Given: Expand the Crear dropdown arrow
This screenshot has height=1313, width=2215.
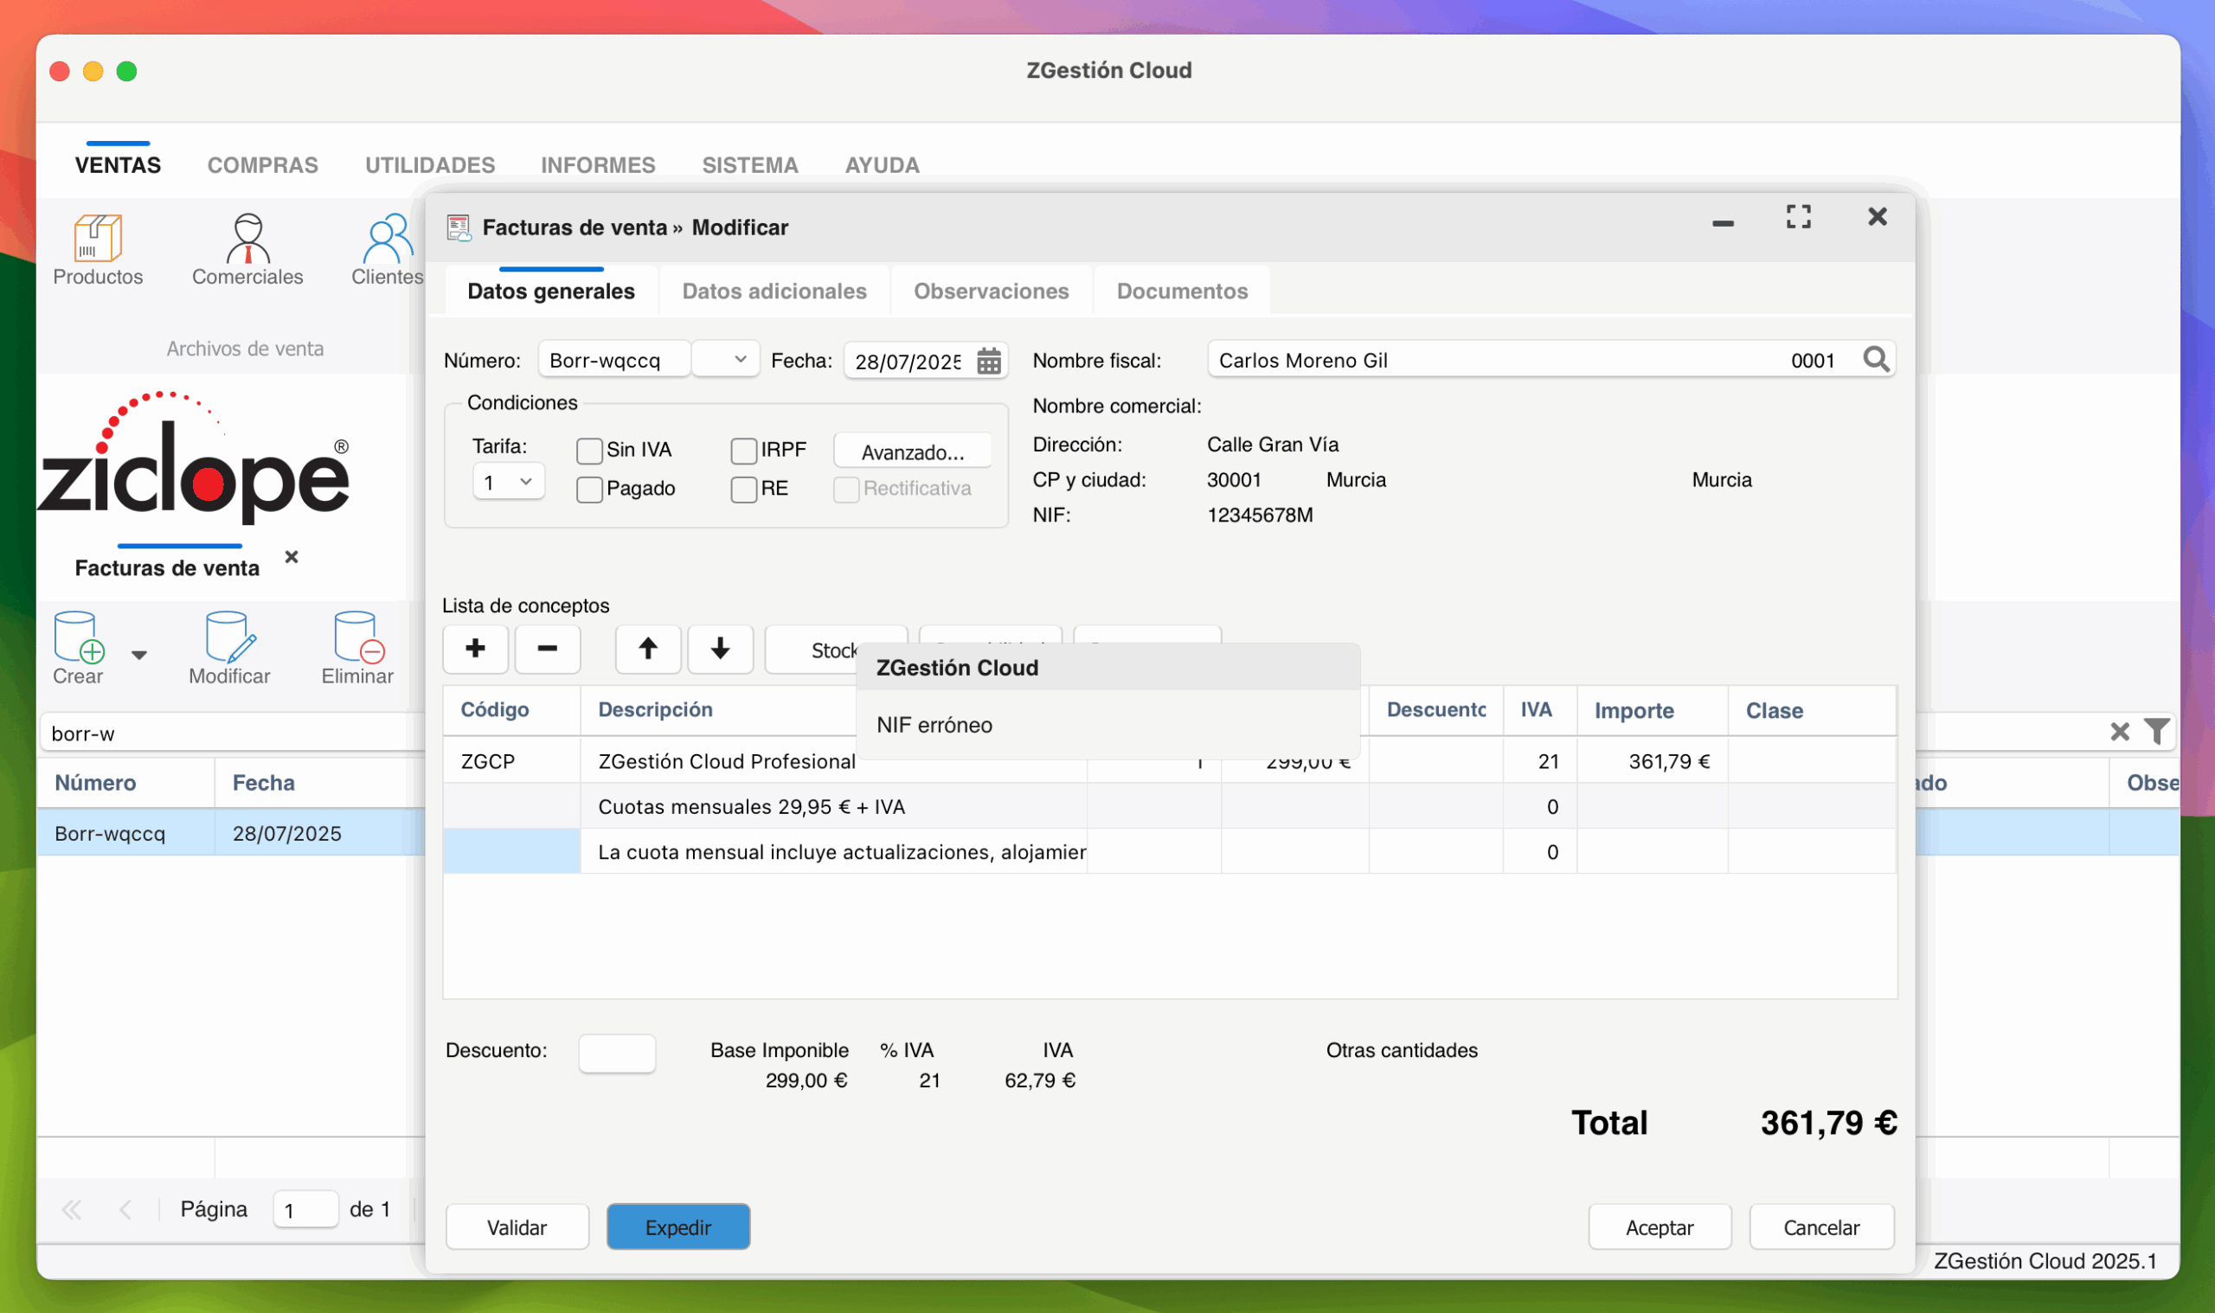Looking at the screenshot, I should pyautogui.click(x=139, y=655).
